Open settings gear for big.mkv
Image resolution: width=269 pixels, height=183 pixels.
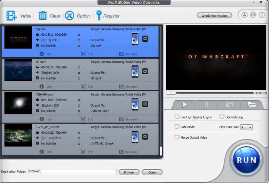tap(145, 39)
